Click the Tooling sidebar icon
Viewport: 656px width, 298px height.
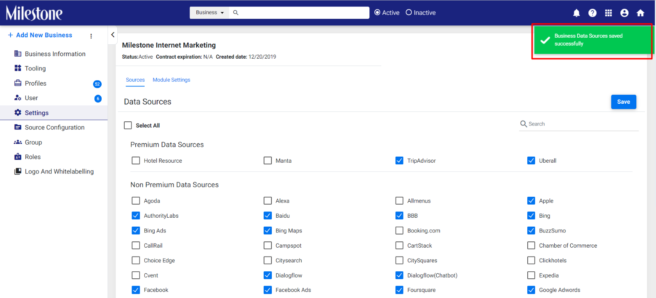click(x=18, y=68)
